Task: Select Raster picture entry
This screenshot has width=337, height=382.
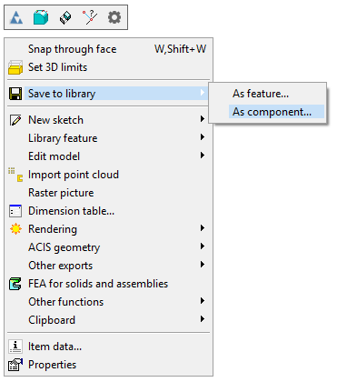Action: pyautogui.click(x=108, y=193)
